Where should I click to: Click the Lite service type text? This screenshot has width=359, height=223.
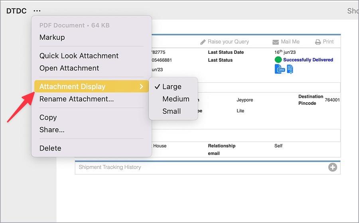click(241, 111)
